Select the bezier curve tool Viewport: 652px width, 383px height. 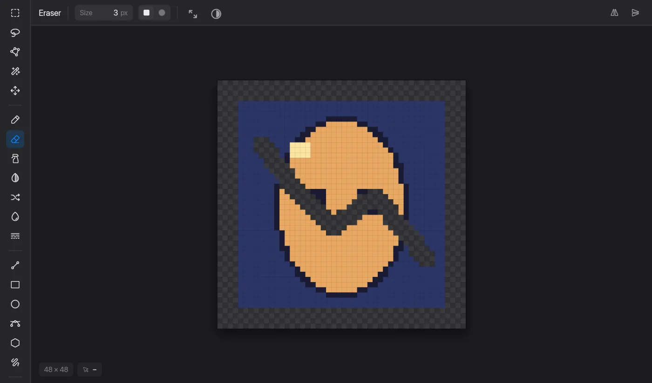click(x=15, y=323)
